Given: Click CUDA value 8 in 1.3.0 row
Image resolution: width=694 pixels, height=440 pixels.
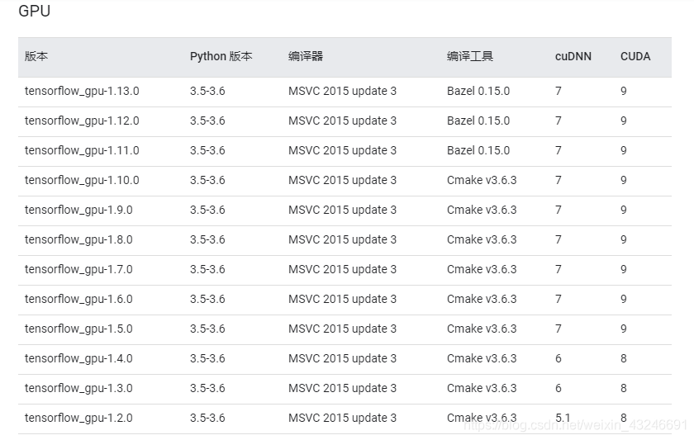Looking at the screenshot, I should (x=624, y=388).
